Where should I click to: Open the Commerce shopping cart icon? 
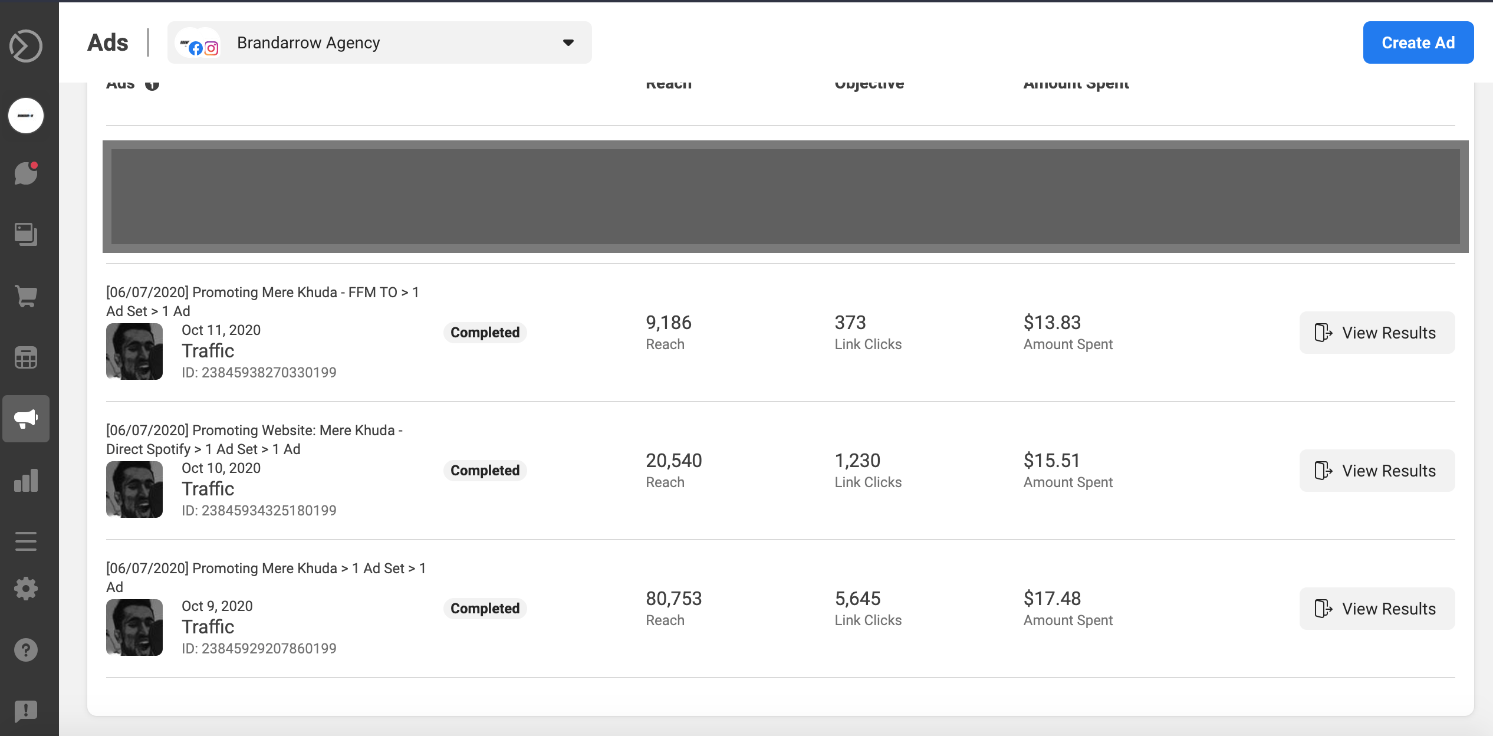26,295
